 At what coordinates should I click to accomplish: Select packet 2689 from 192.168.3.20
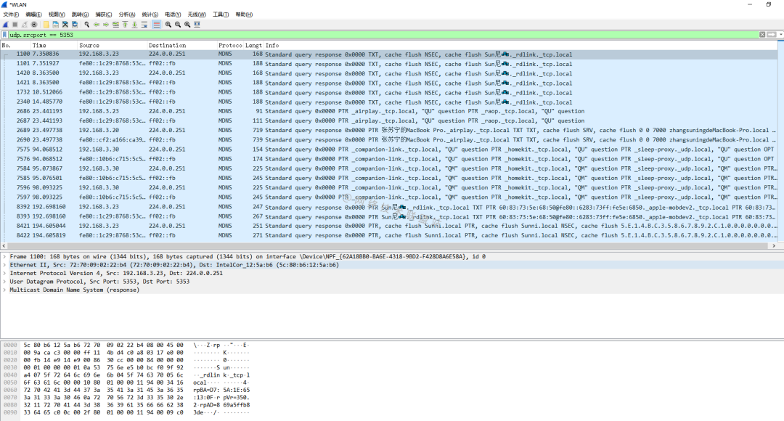(388, 130)
